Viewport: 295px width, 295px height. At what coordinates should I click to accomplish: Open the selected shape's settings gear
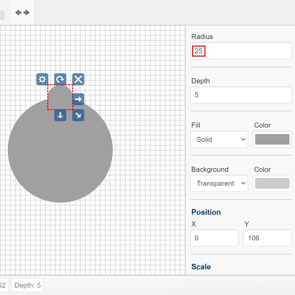[x=42, y=80]
